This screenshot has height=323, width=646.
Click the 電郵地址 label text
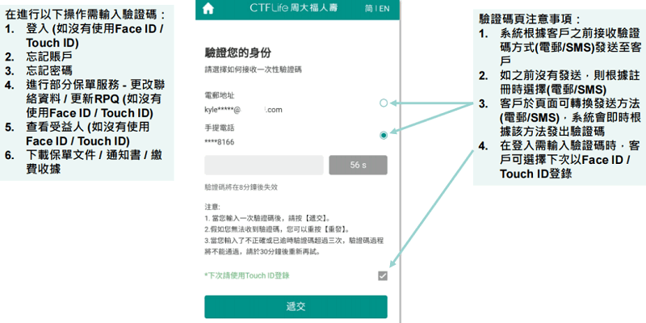click(220, 95)
